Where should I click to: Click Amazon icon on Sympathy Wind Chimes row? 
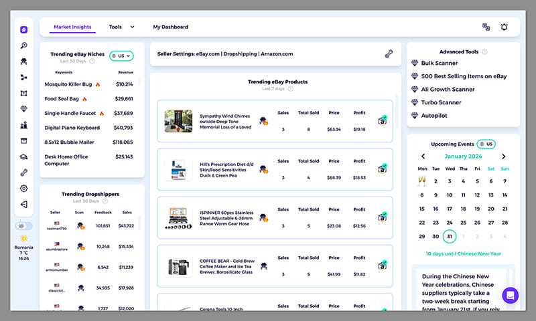382,121
